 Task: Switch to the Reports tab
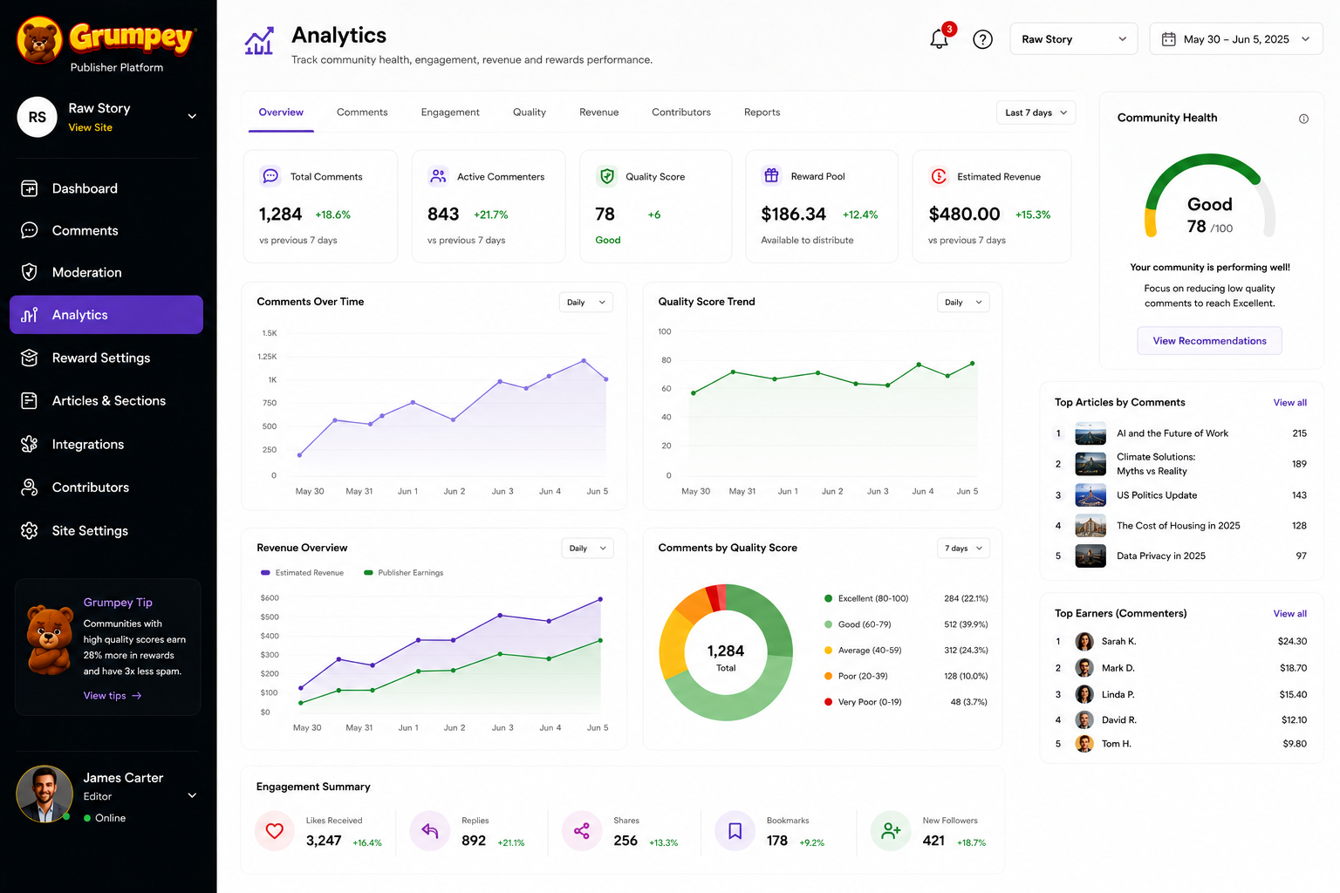point(762,112)
